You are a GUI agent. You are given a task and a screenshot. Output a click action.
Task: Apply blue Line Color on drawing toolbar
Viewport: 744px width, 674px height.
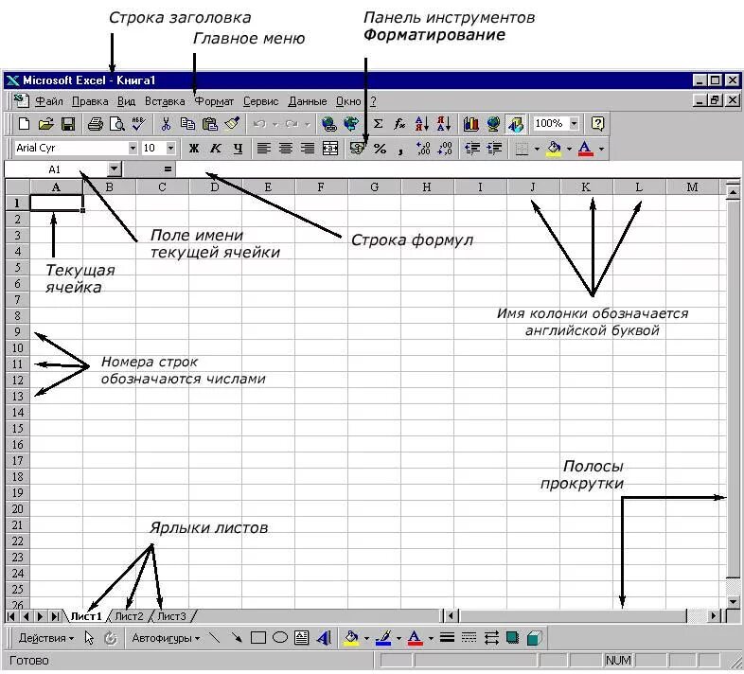tap(383, 638)
